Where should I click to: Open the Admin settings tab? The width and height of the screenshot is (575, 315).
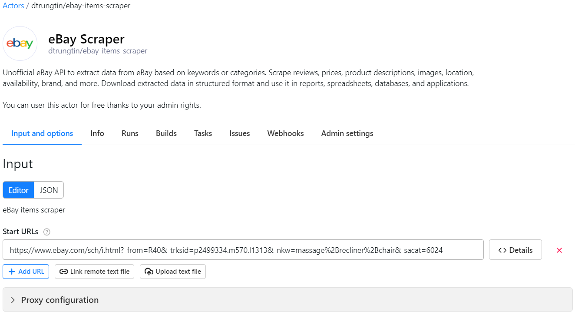coord(347,133)
